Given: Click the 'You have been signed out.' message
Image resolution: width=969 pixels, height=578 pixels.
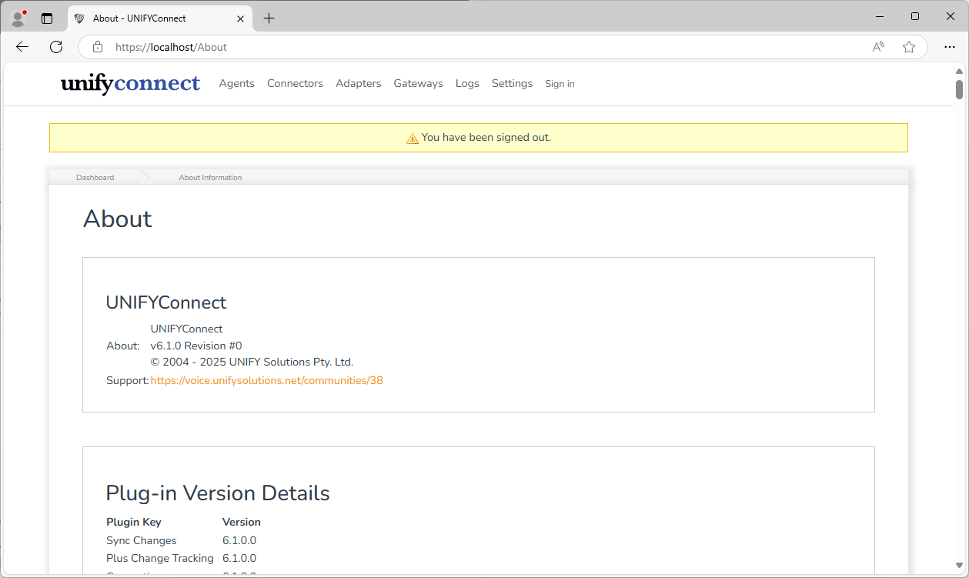Looking at the screenshot, I should pos(486,138).
